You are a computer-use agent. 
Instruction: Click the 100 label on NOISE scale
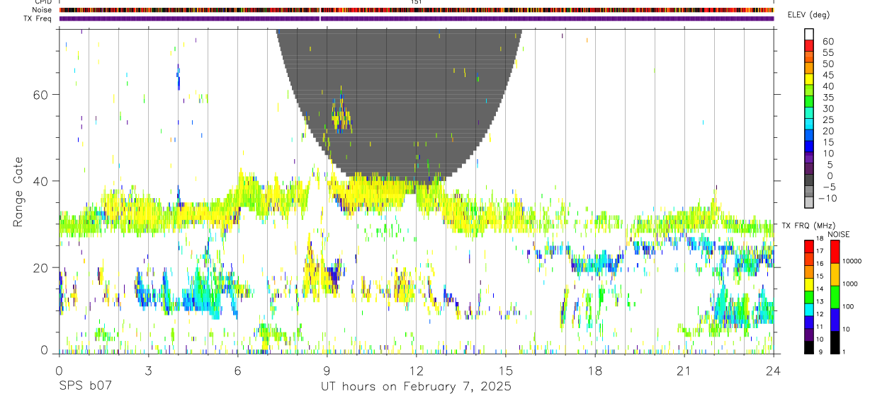[x=849, y=306]
